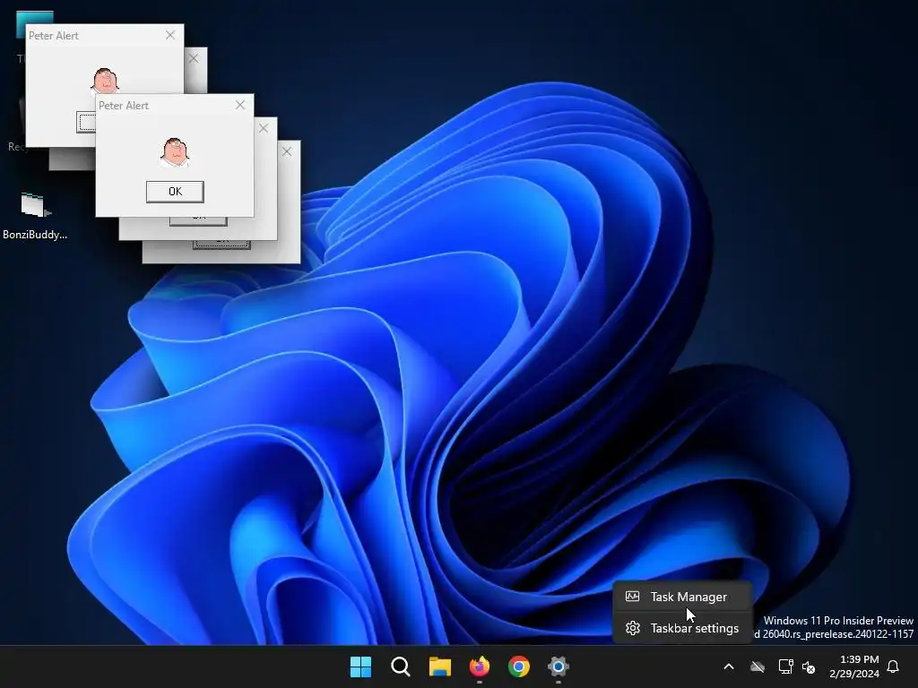
Task: Open Google Chrome from the taskbar
Action: pyautogui.click(x=519, y=666)
